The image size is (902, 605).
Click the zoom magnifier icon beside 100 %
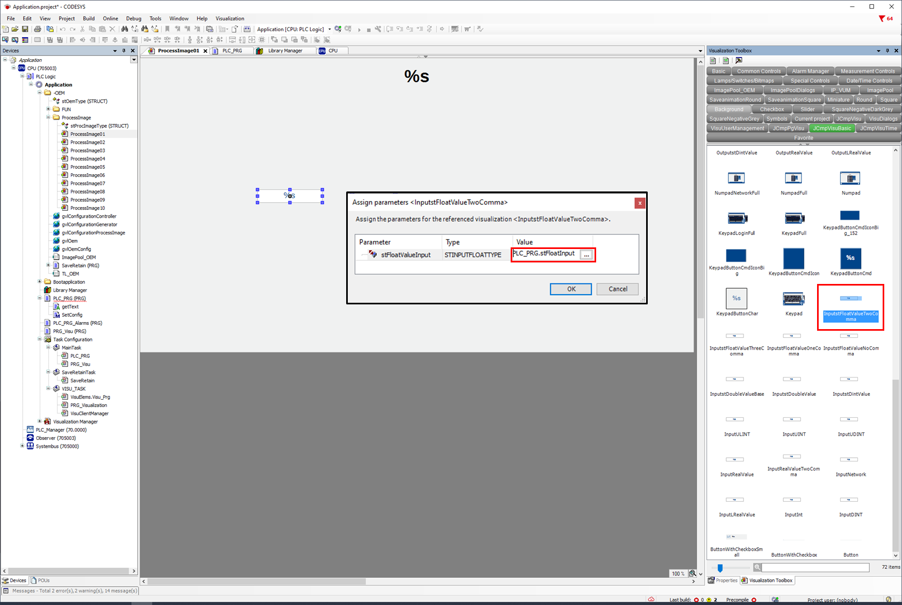692,573
